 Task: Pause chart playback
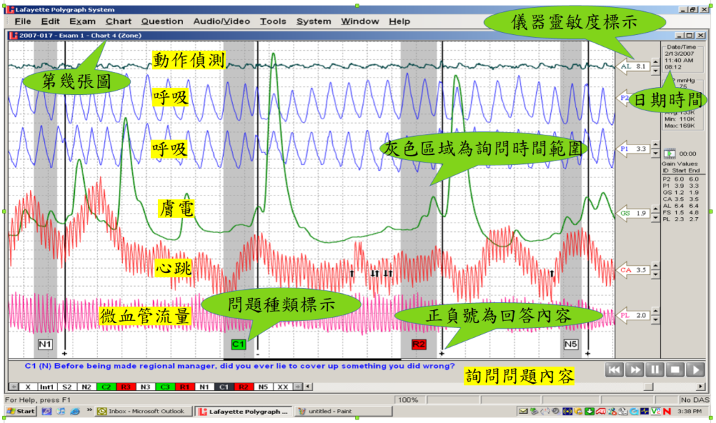click(x=654, y=370)
